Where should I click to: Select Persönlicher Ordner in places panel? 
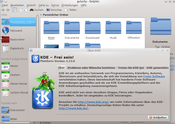pyautogui.click(x=19, y=22)
